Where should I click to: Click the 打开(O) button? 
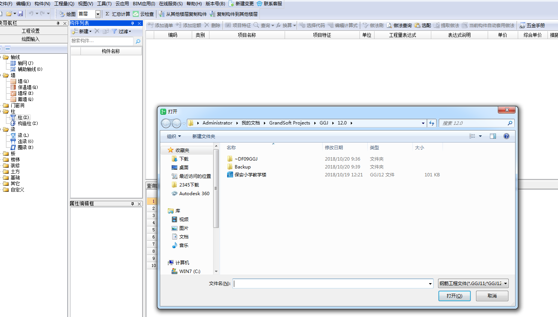point(454,296)
